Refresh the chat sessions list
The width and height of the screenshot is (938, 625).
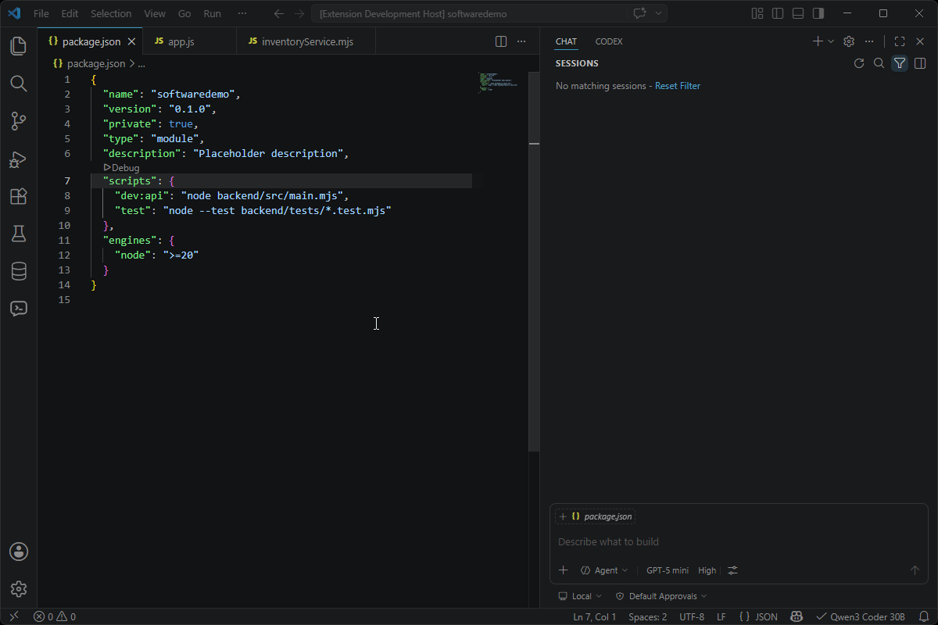[x=859, y=63]
